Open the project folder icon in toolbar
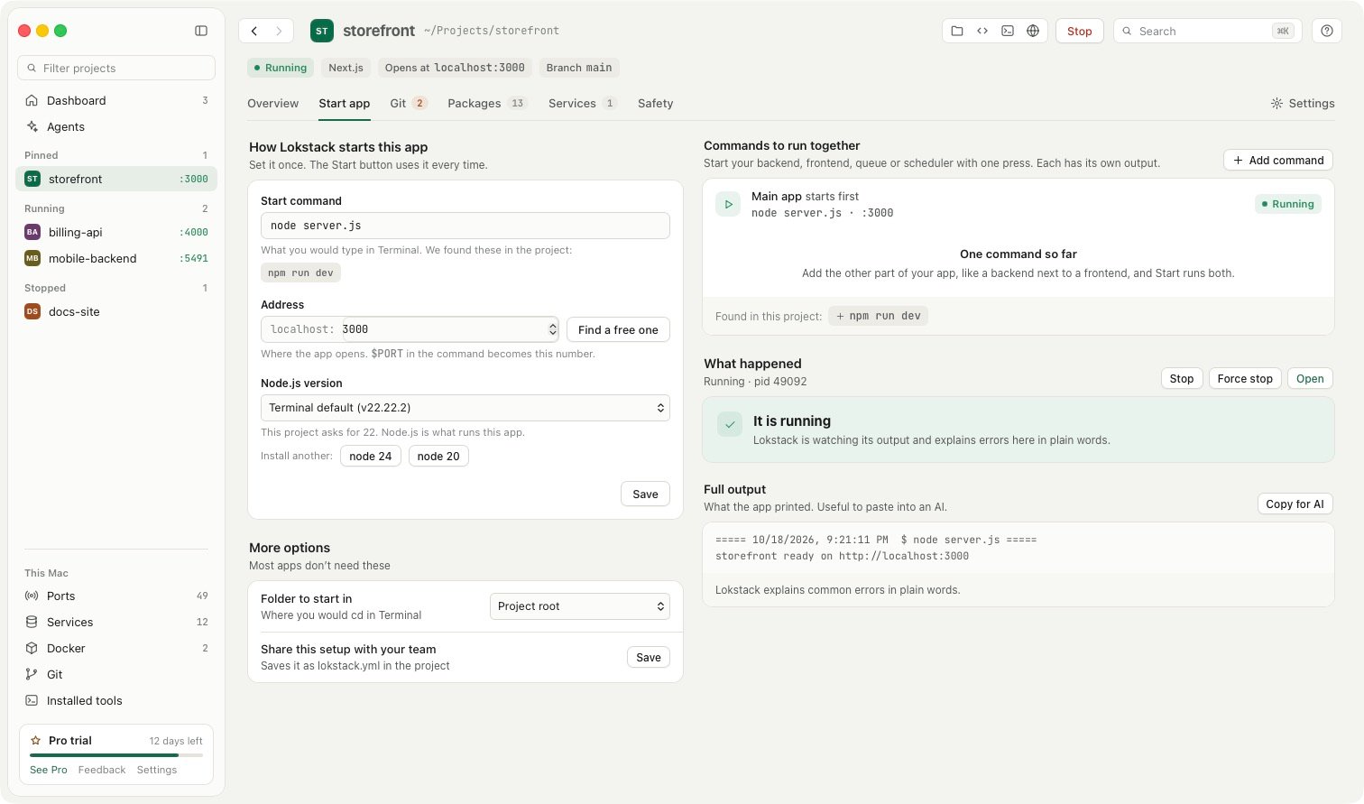Screen dimensions: 1364x804 pos(957,31)
